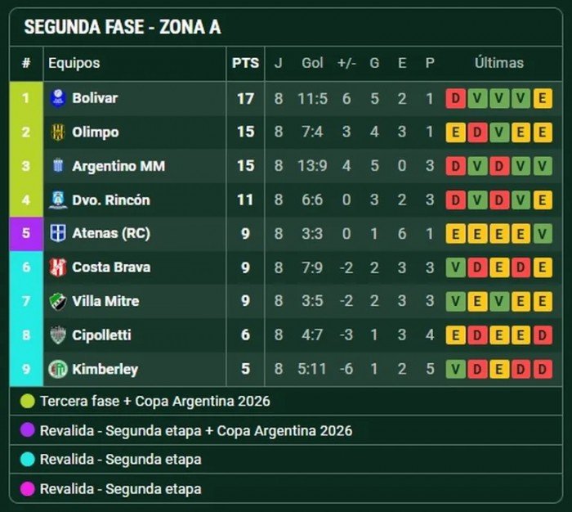Click the Dvo. Rincón crest icon
This screenshot has width=572, height=512.
(x=58, y=200)
